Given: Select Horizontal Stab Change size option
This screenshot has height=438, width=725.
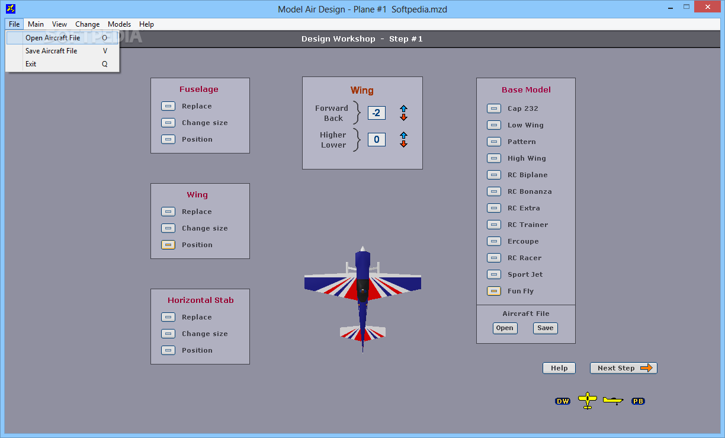Looking at the screenshot, I should [168, 334].
